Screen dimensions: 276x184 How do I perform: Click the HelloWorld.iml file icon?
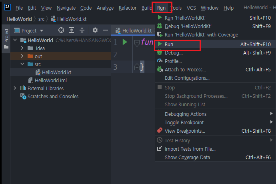(x=30, y=80)
